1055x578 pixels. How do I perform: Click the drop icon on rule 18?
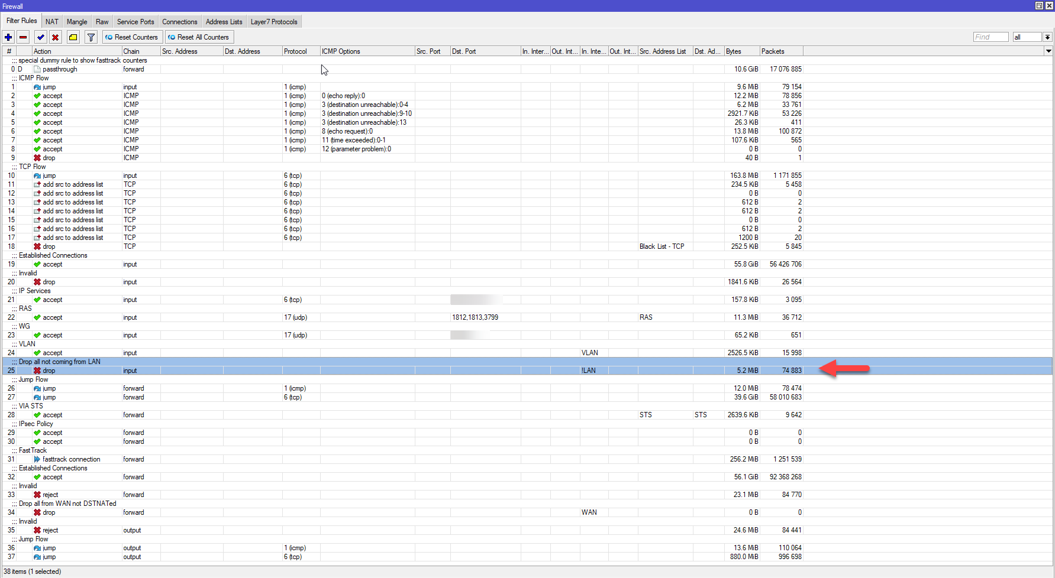[37, 246]
